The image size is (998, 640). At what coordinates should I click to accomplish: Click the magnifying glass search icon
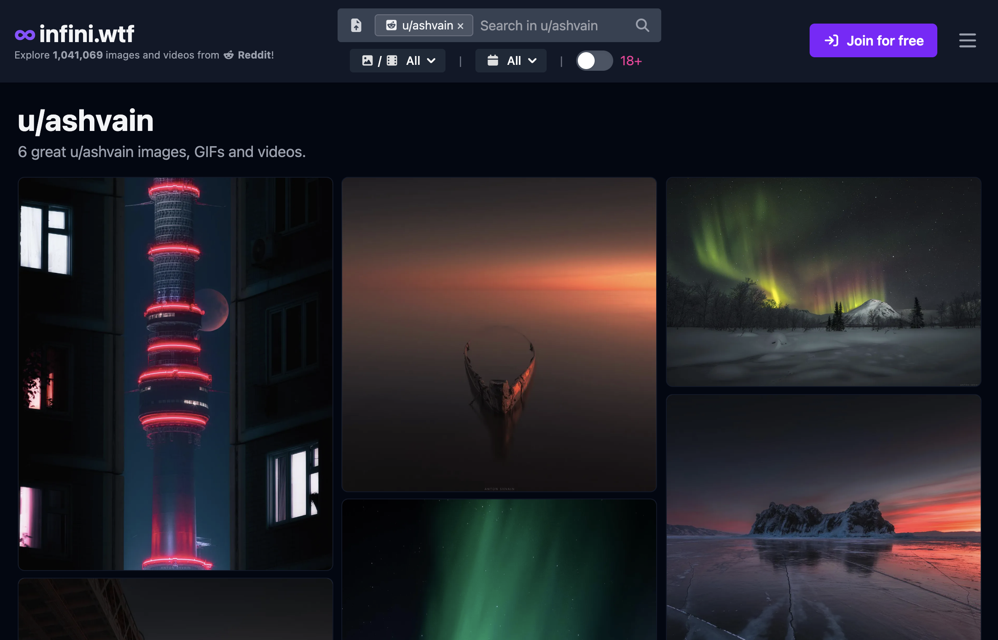pos(642,25)
